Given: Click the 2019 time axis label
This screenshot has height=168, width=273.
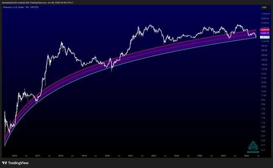Looking at the screenshot, I should point(84,156).
